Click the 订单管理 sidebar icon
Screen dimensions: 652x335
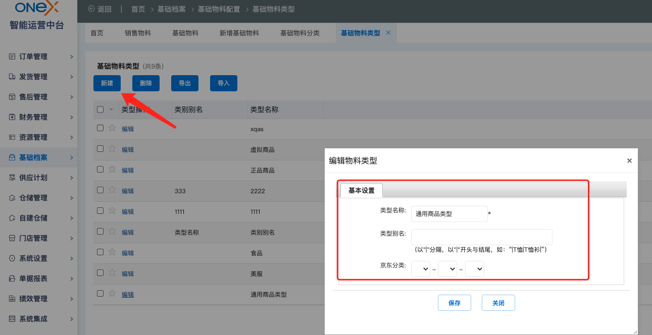pos(12,57)
